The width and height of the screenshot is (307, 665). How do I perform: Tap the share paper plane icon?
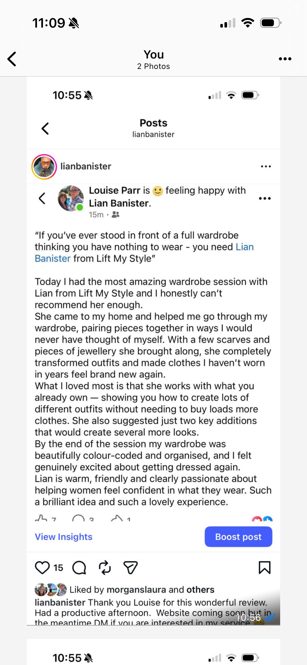pos(130,567)
